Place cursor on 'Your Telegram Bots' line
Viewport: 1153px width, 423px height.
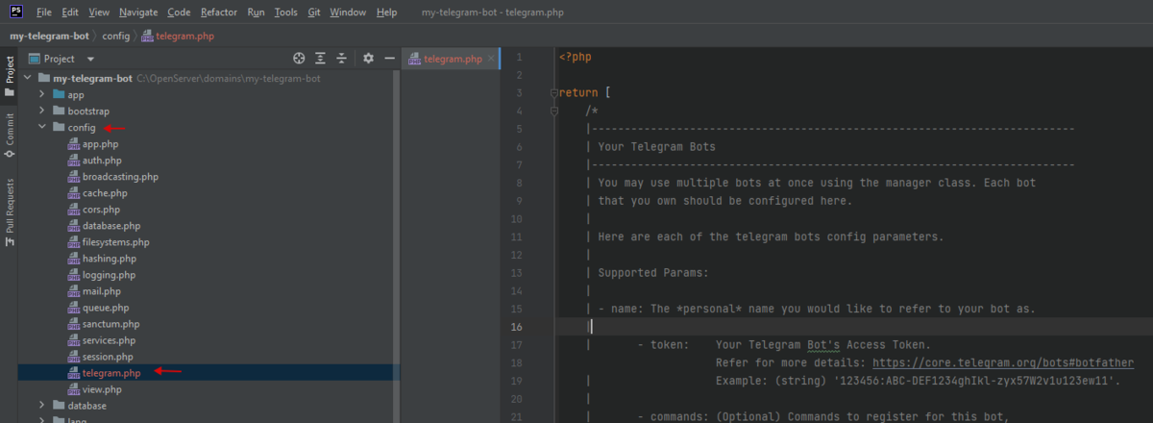point(656,147)
